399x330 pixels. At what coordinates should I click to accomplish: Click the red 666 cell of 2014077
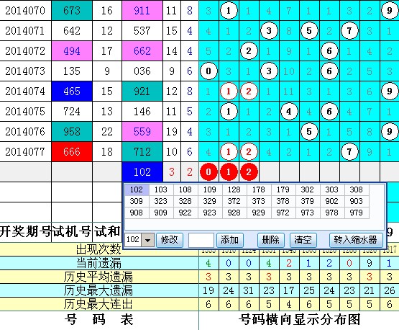(x=72, y=152)
